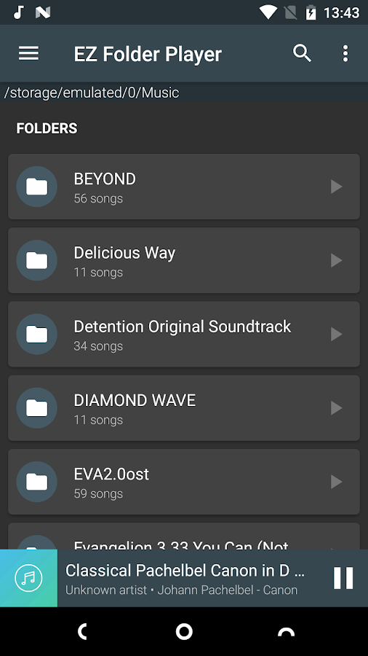The image size is (368, 656).
Task: Pause the currently playing song
Action: [343, 578]
